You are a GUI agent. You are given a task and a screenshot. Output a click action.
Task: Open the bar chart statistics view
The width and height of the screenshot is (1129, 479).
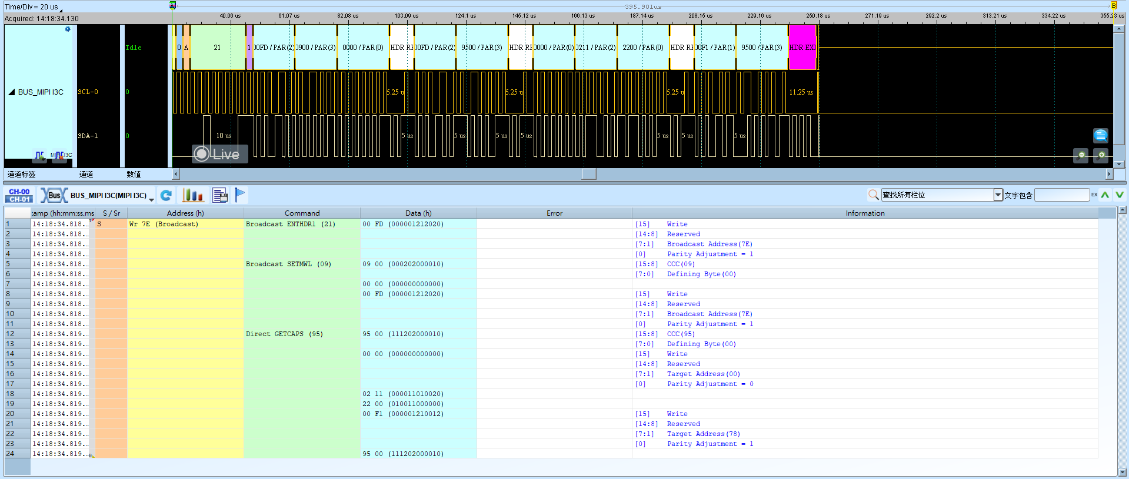(193, 196)
